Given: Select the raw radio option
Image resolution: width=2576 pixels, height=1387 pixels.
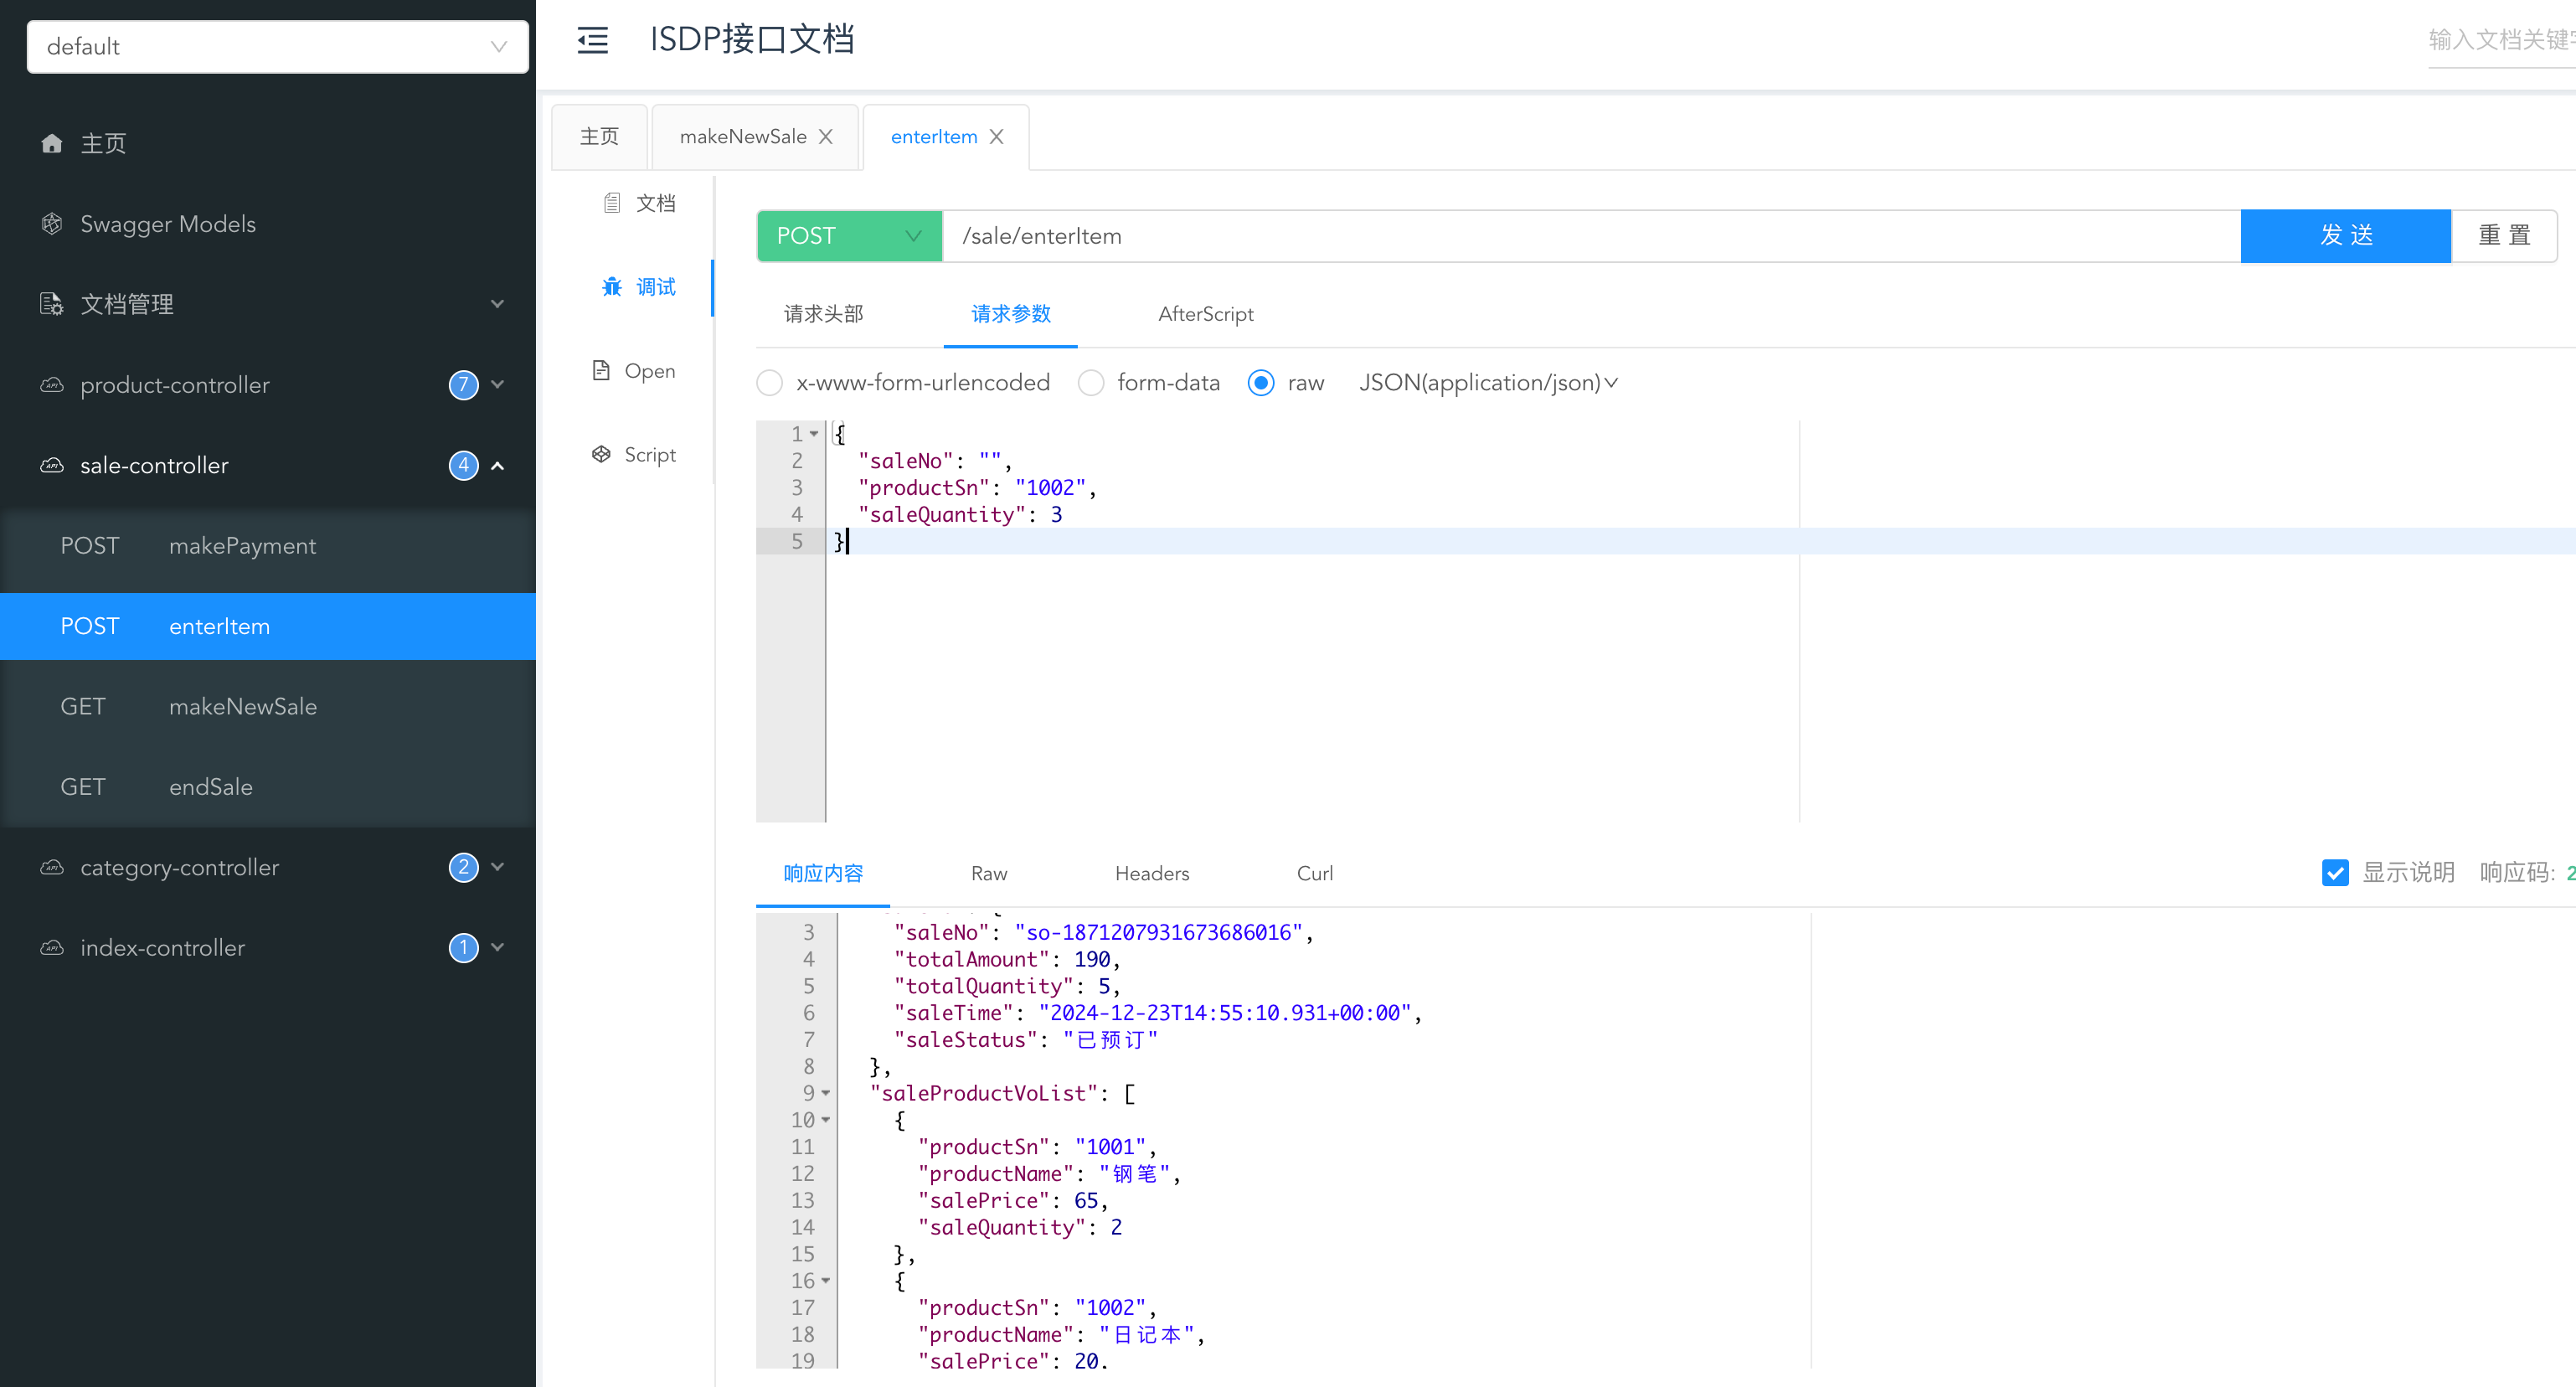Looking at the screenshot, I should [1261, 383].
